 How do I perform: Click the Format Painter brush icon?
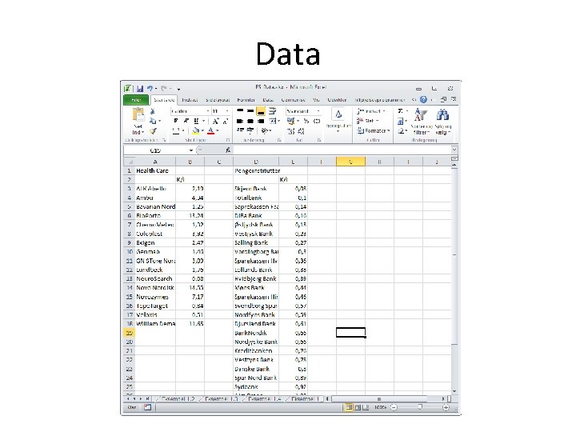coord(153,130)
